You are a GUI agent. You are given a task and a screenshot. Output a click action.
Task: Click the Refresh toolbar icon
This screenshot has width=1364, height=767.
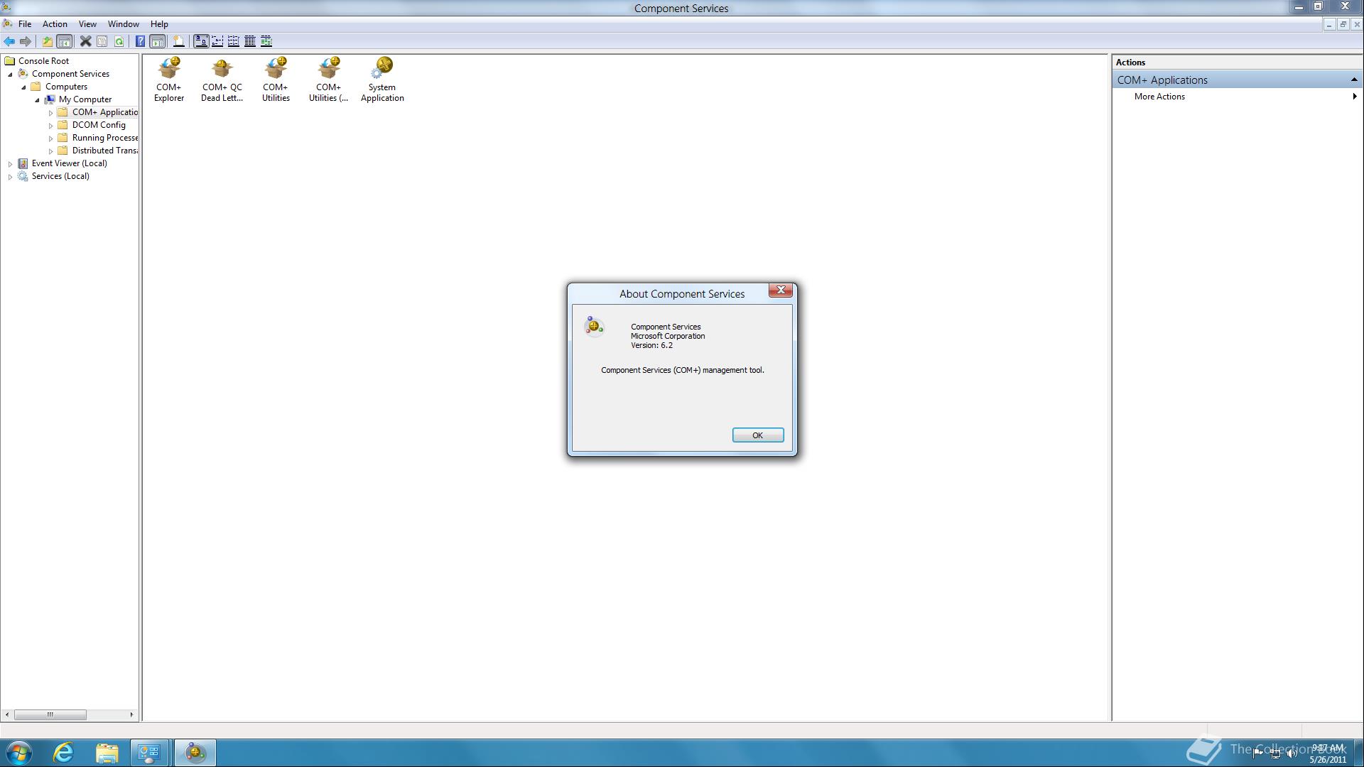pyautogui.click(x=119, y=41)
